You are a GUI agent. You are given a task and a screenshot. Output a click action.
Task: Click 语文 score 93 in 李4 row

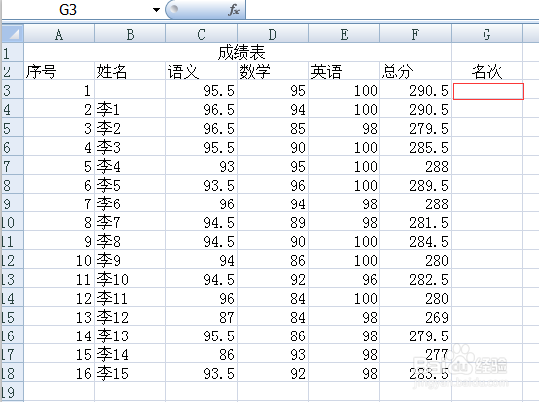pos(201,166)
